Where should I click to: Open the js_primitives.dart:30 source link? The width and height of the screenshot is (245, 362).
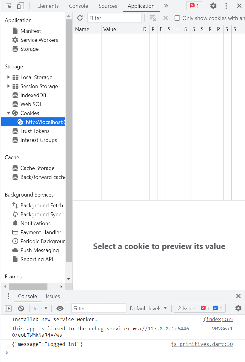click(202, 344)
